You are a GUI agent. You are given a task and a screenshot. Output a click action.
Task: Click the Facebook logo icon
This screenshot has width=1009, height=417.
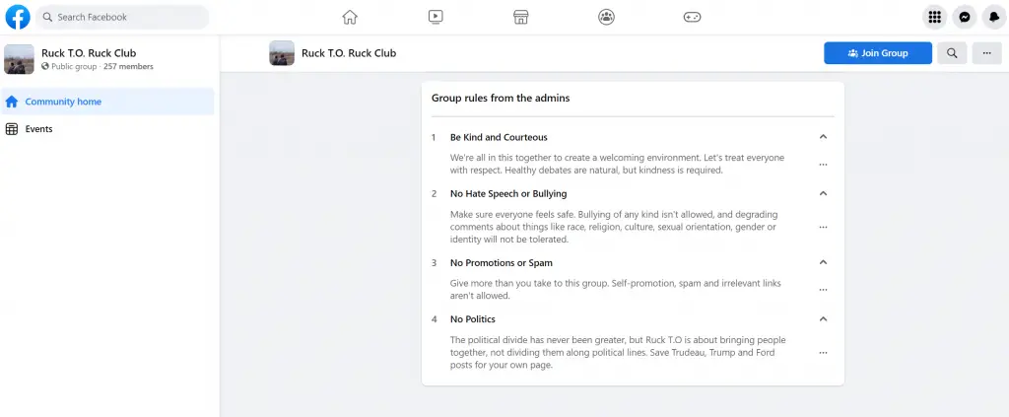coord(18,17)
